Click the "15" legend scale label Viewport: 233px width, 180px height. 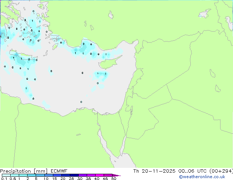54,179
